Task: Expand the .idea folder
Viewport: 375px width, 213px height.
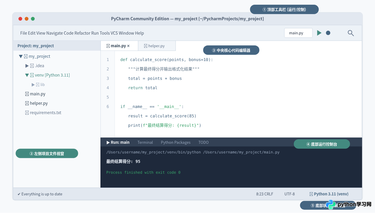Action: [x=27, y=66]
